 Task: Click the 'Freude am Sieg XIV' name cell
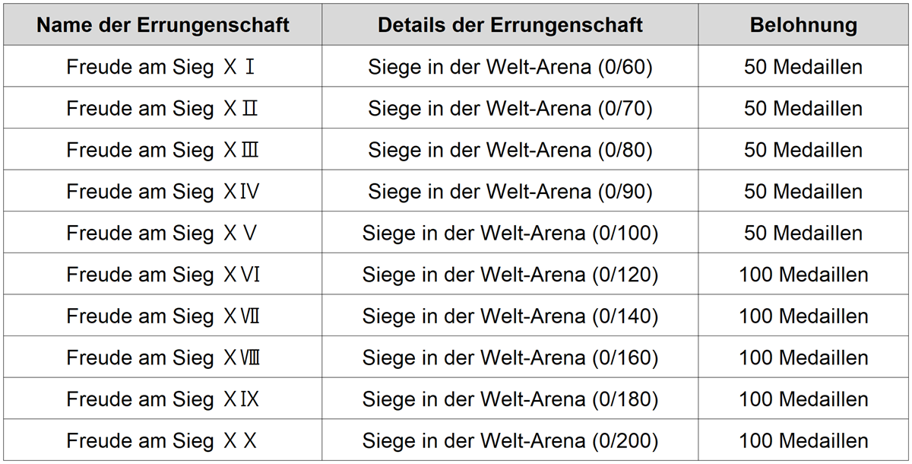click(x=163, y=191)
